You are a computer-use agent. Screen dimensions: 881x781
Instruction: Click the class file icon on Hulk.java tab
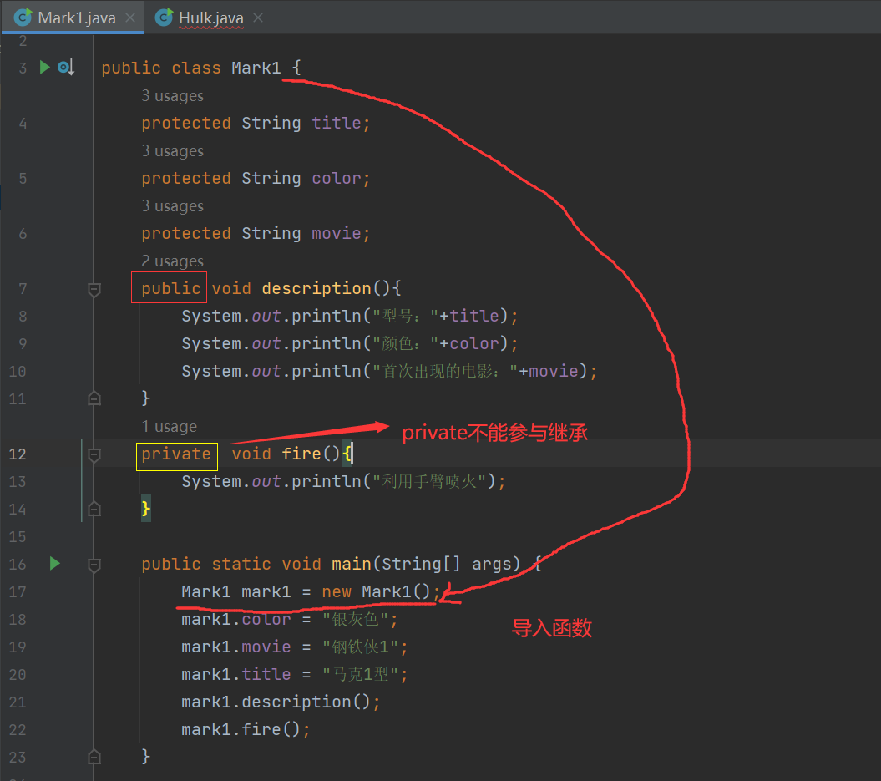(x=165, y=18)
